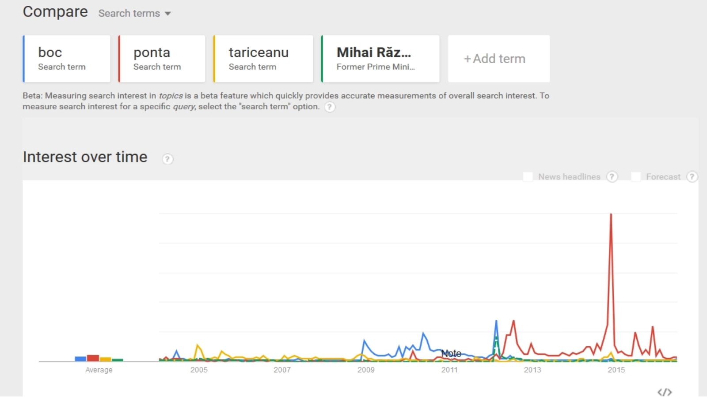Click the red ponta average bar
This screenshot has width=707, height=397.
pyautogui.click(x=93, y=358)
